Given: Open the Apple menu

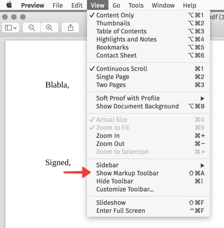Looking at the screenshot, I should coord(9,5).
